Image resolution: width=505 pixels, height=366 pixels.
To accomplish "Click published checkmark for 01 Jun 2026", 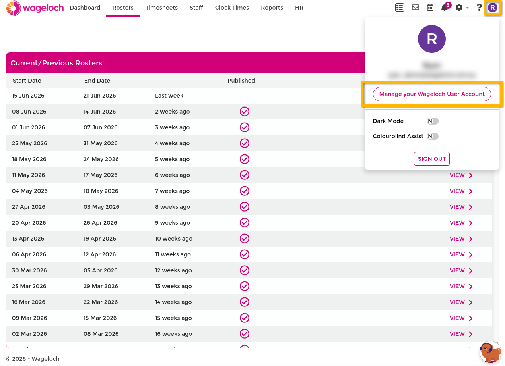I will pos(245,127).
